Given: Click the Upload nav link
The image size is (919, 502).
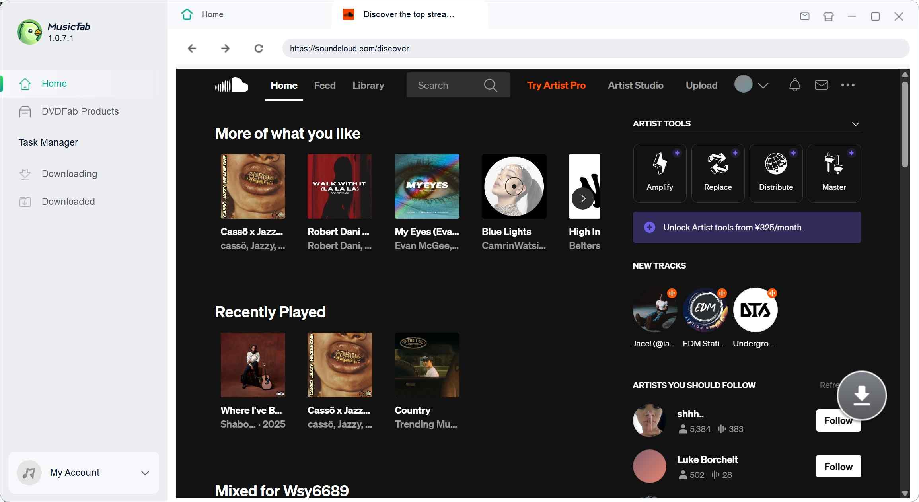Looking at the screenshot, I should tap(701, 85).
